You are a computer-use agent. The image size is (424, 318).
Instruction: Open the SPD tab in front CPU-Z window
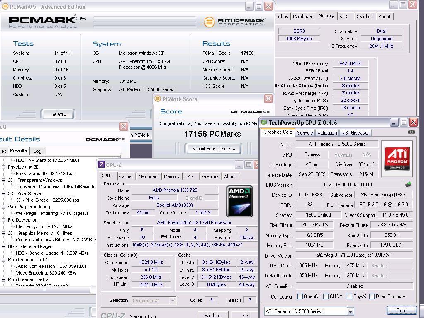[189, 176]
